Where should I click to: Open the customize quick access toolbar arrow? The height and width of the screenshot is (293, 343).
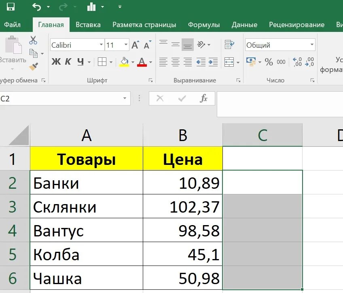120,7
